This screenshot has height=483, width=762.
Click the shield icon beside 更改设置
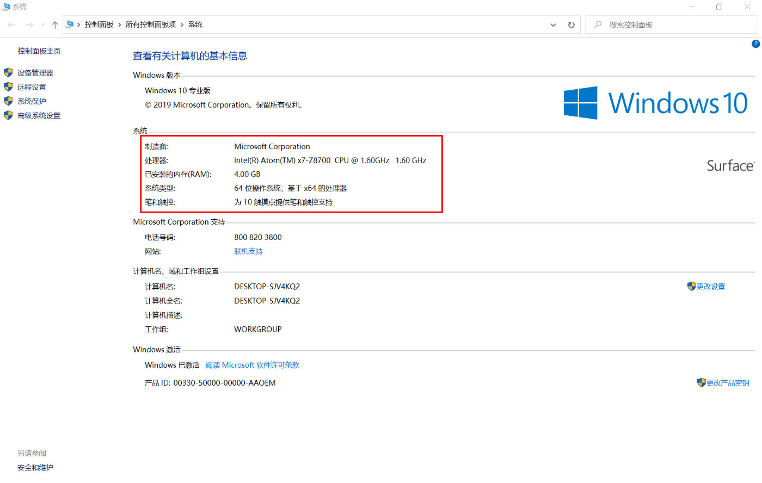click(692, 286)
